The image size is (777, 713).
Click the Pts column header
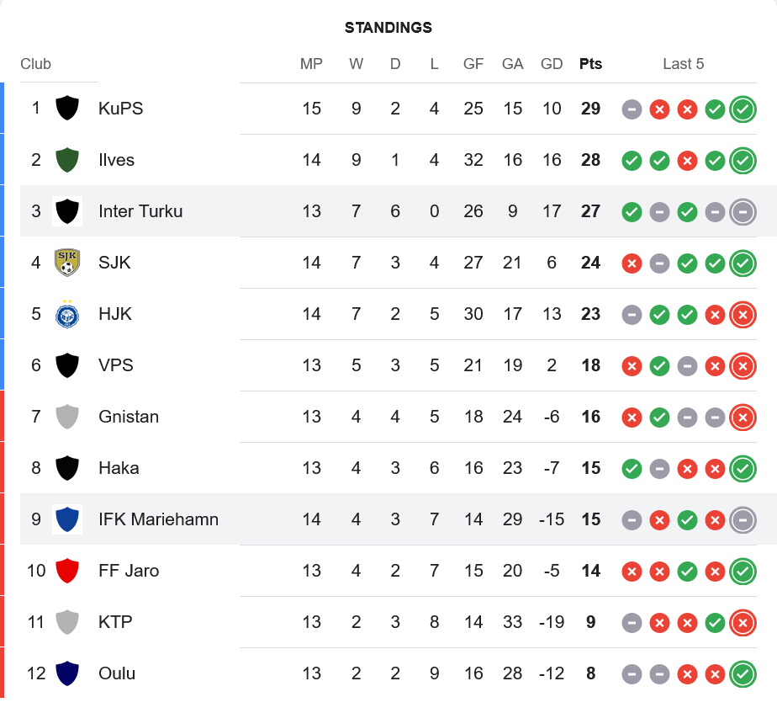coord(590,64)
